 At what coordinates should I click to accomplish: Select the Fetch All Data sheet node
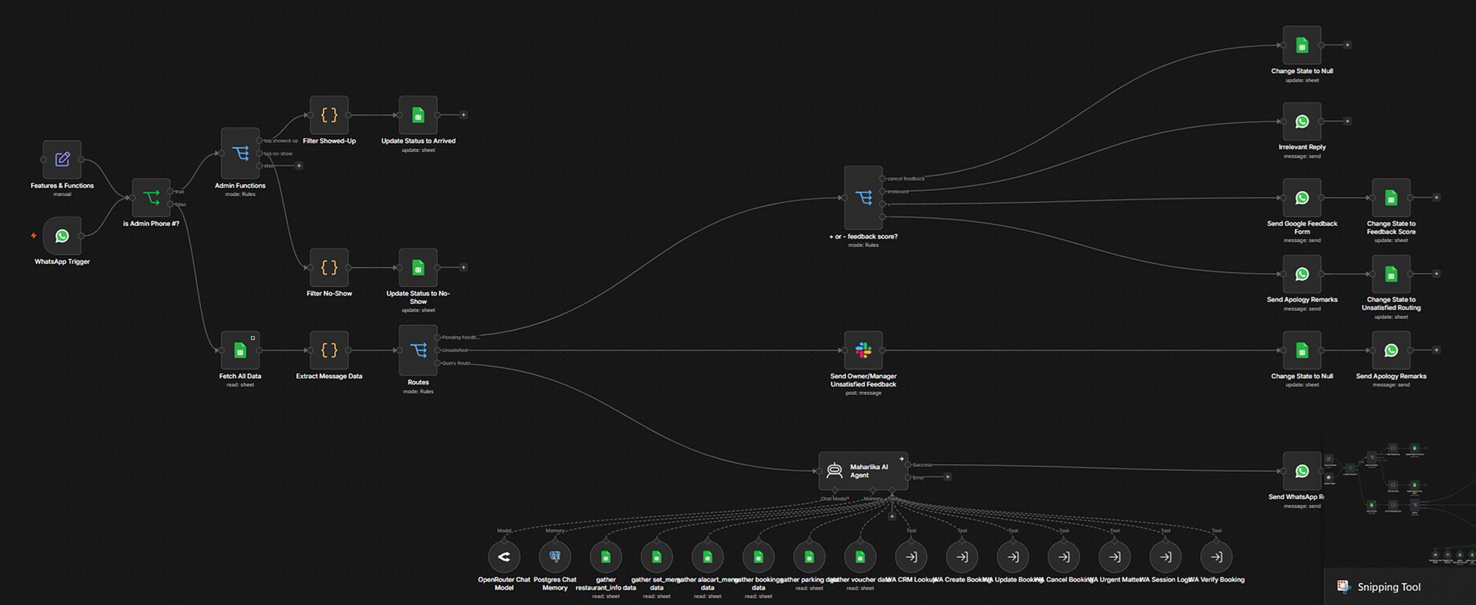tap(240, 350)
